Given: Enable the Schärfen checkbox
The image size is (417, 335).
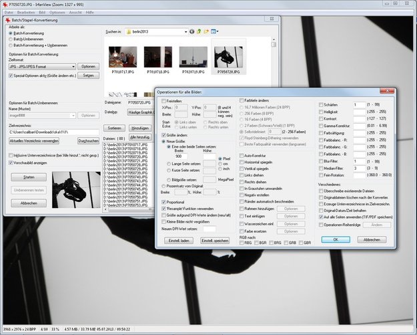Looking at the screenshot, I should tap(321, 105).
